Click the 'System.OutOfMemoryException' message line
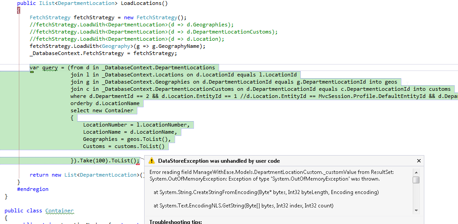Viewport: 458px width, 224px height. pos(264,179)
